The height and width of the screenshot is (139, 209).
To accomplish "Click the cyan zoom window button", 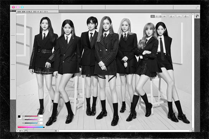I will pos(22,7).
